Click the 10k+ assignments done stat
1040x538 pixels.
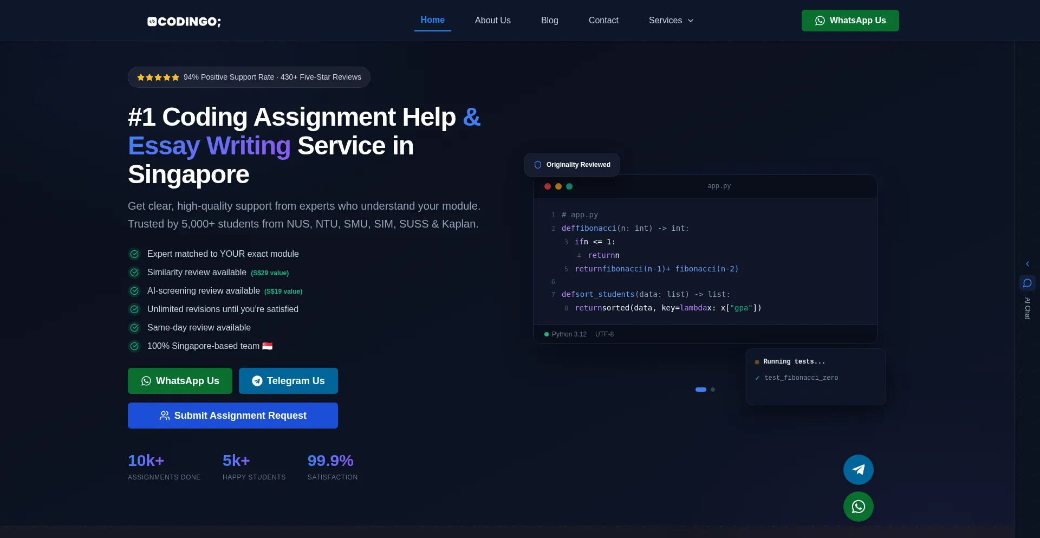[164, 466]
